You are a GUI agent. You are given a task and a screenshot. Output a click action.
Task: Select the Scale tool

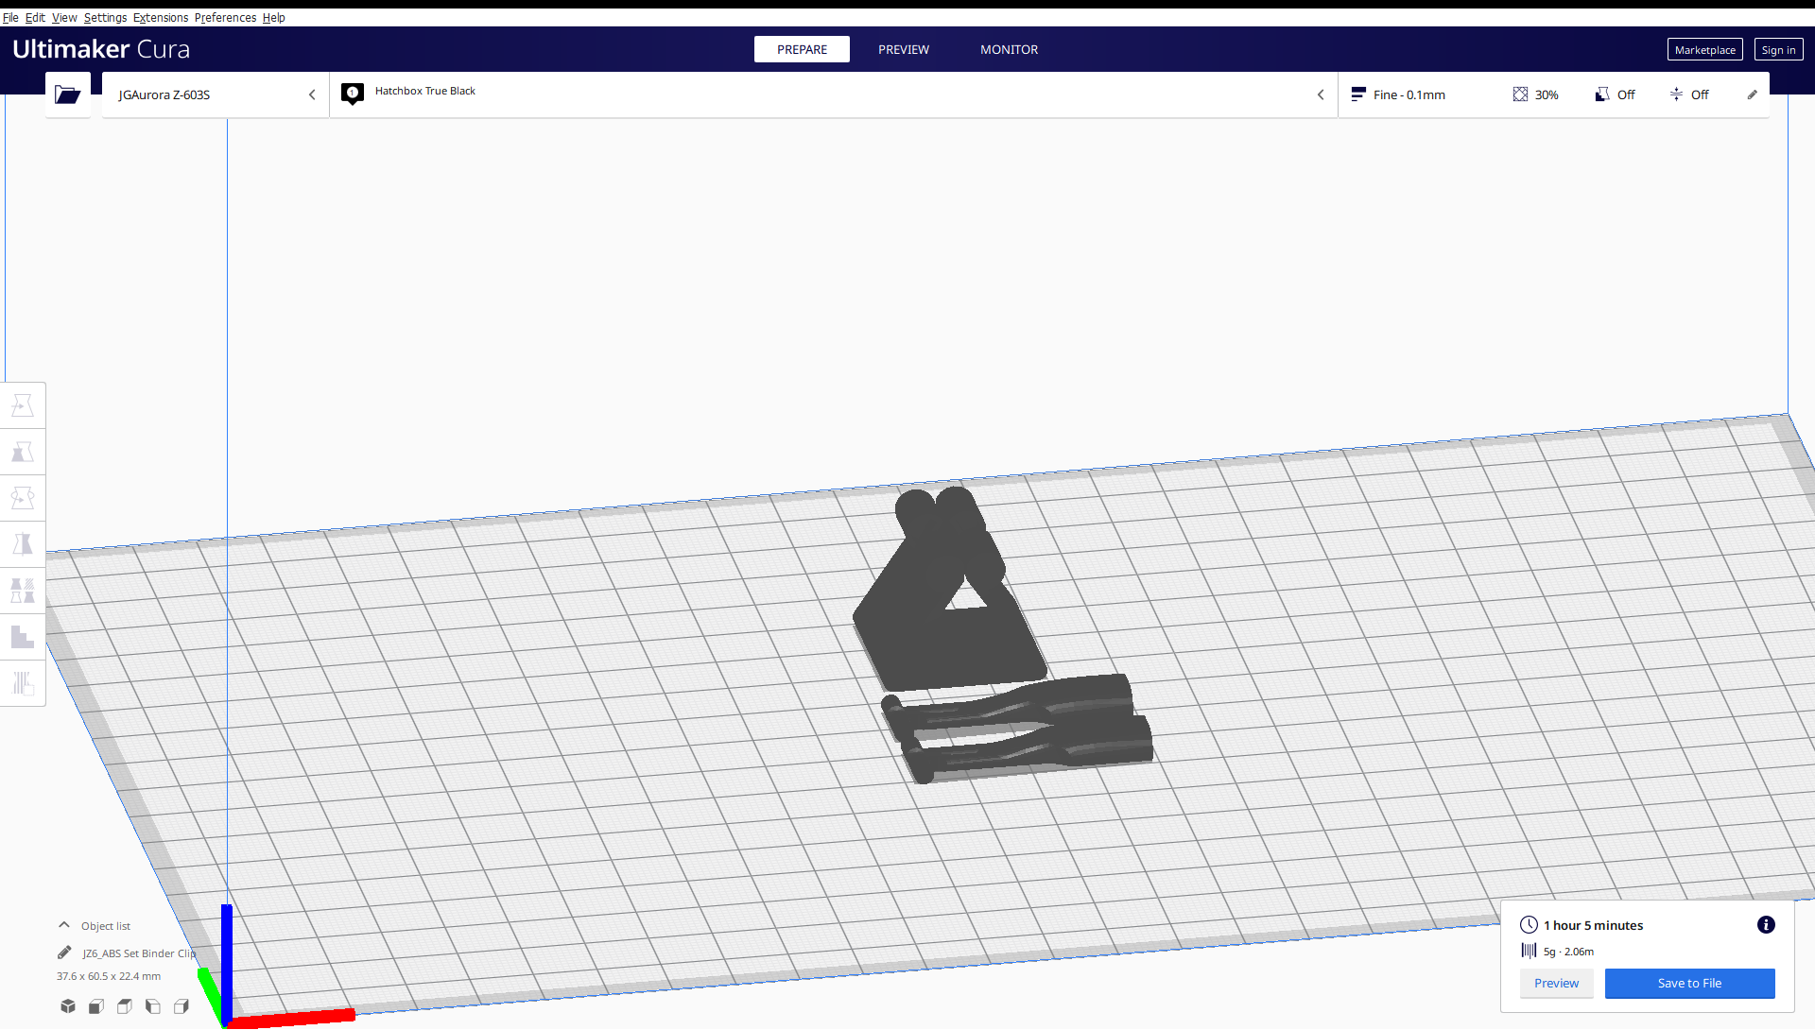23,452
